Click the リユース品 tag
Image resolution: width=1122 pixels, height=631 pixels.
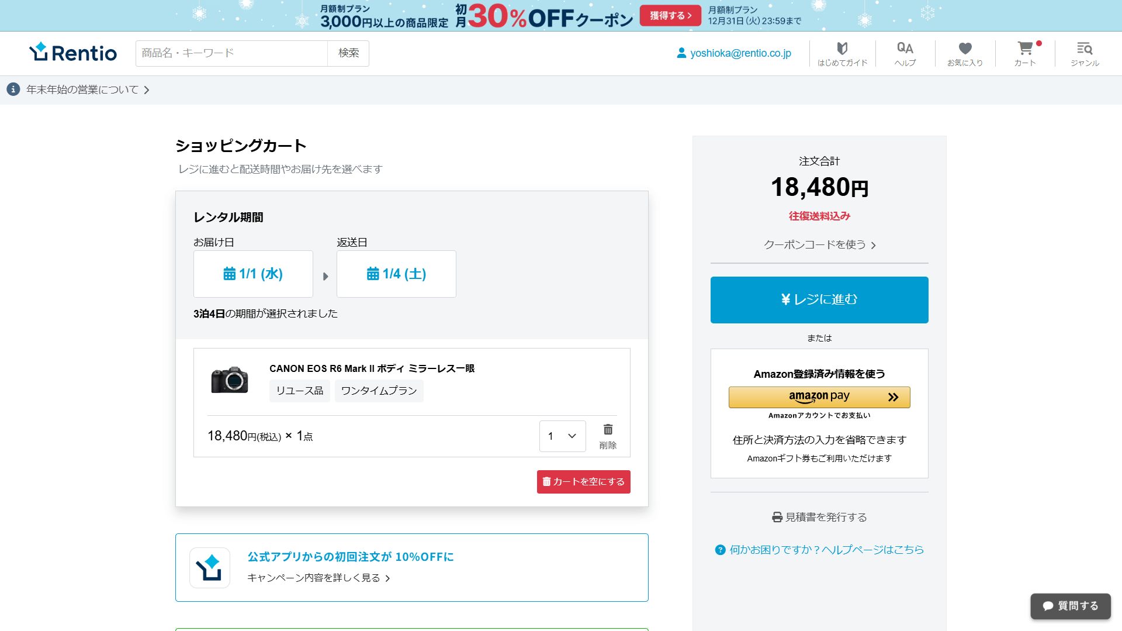[300, 391]
